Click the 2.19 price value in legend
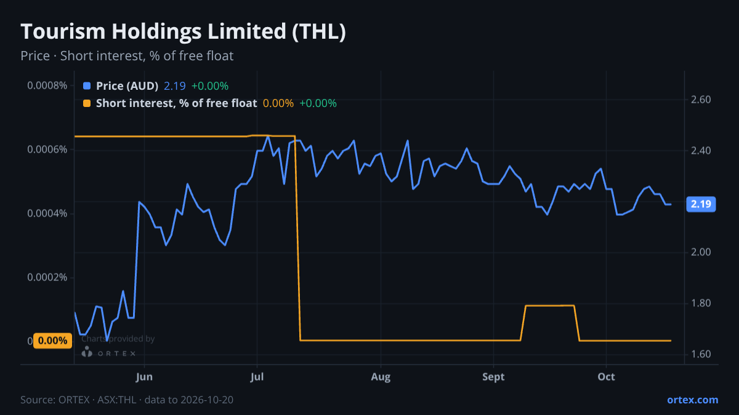 coord(175,86)
